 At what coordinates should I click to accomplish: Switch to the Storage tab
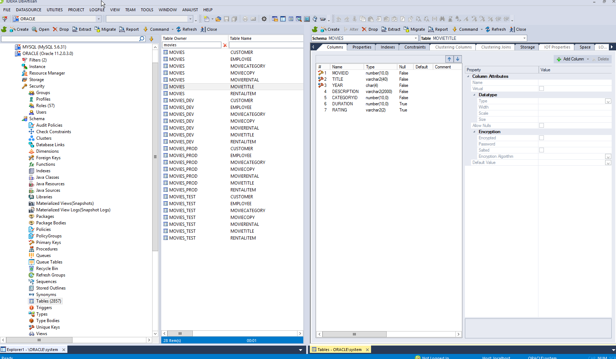point(527,47)
